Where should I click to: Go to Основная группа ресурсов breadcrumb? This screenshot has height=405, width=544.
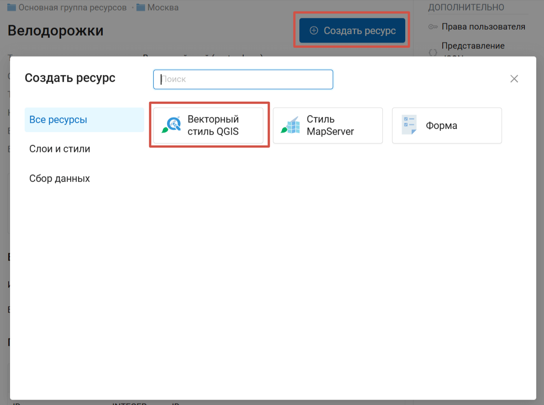pyautogui.click(x=72, y=8)
